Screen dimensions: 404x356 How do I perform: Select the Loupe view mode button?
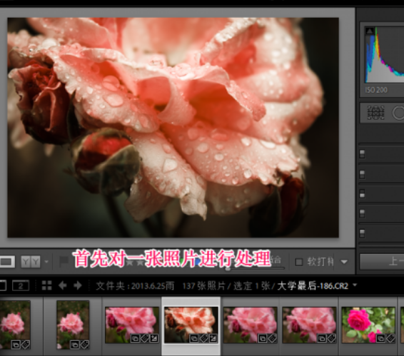tap(6, 262)
